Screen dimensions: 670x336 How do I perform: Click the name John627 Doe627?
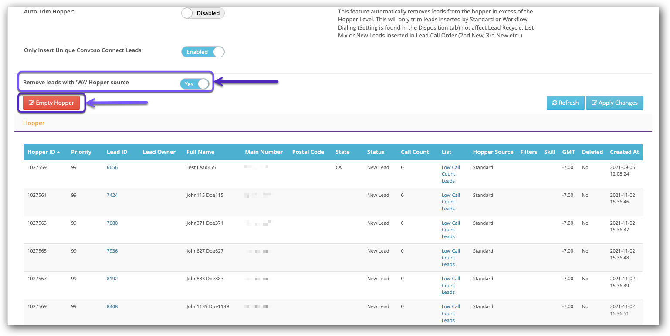[205, 251]
